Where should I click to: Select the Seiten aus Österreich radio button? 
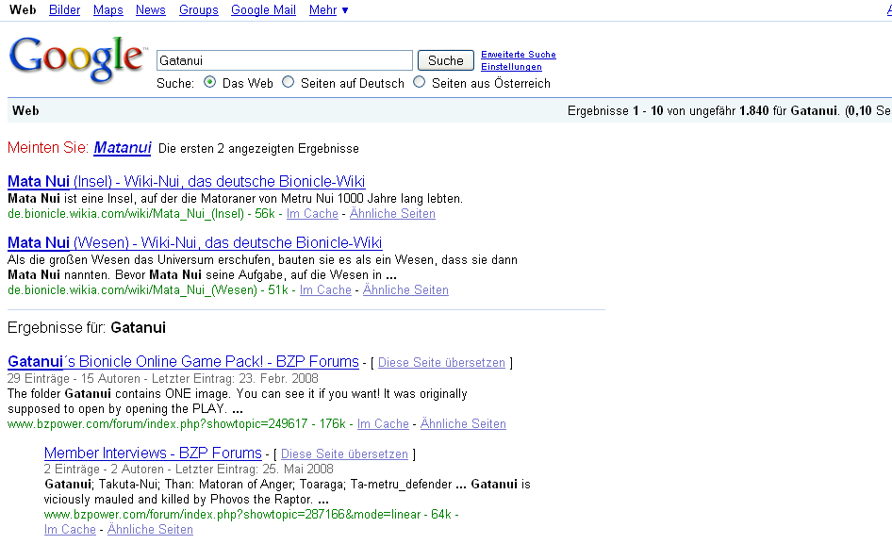(x=420, y=82)
